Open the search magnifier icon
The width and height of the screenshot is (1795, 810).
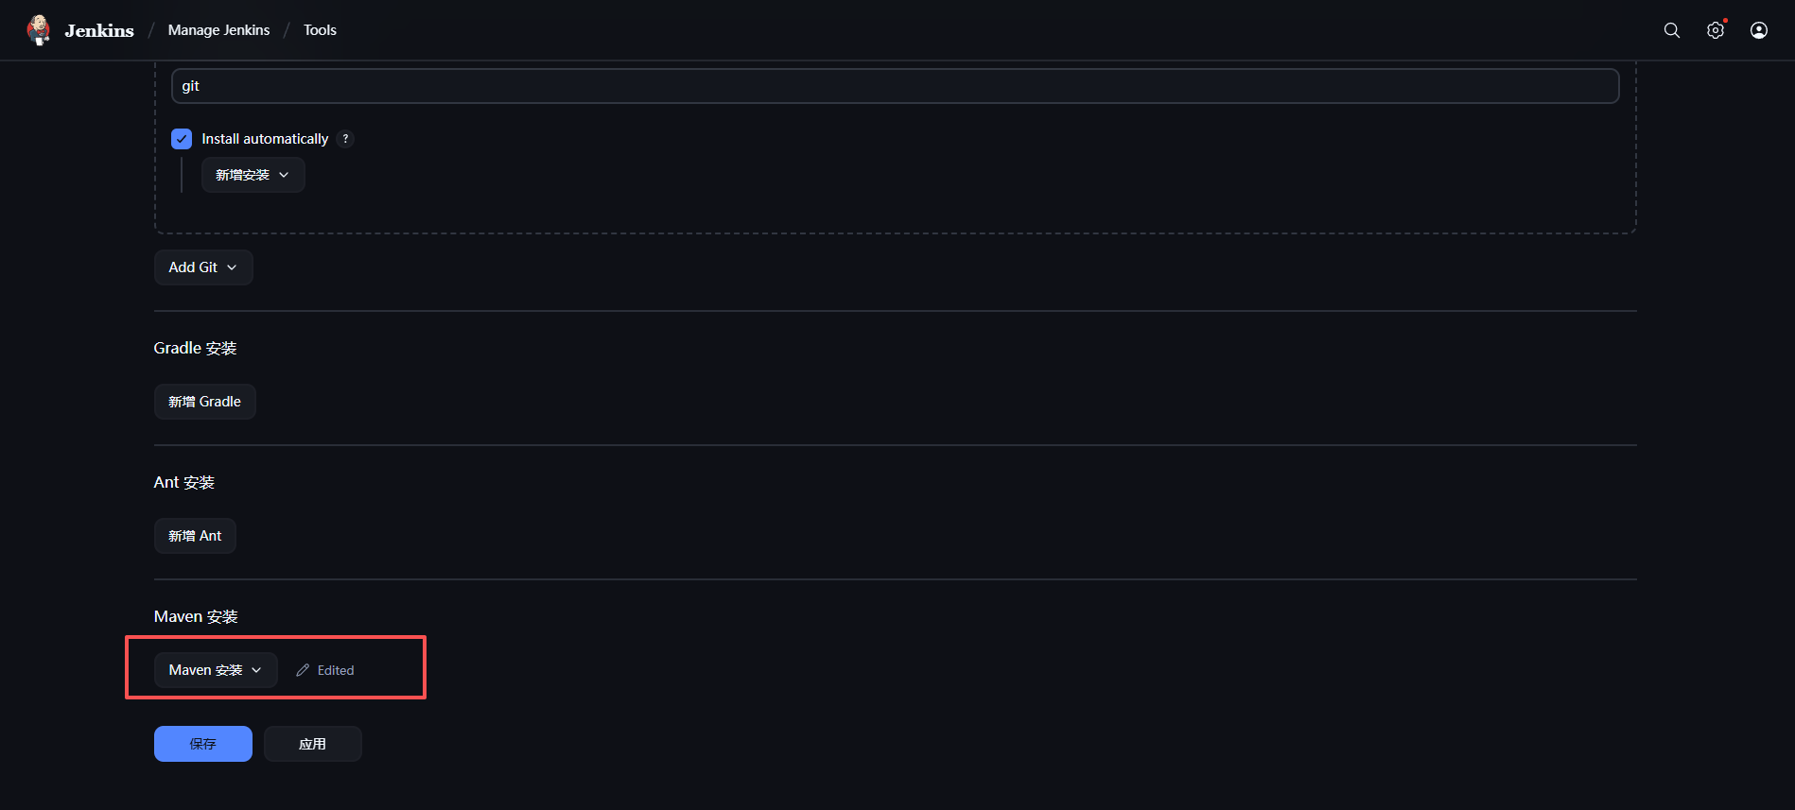coord(1672,30)
